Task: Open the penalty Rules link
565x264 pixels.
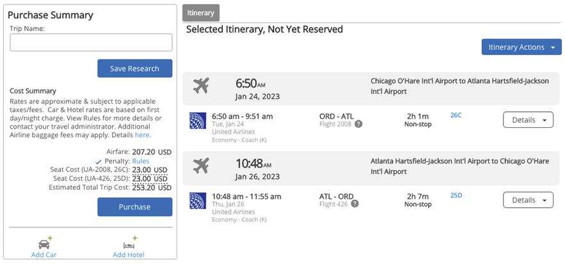Action: 141,161
